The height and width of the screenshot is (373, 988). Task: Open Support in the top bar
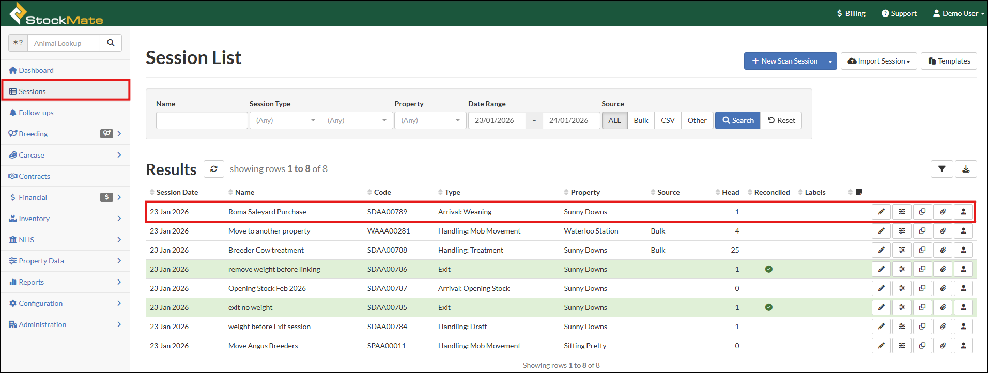click(899, 13)
